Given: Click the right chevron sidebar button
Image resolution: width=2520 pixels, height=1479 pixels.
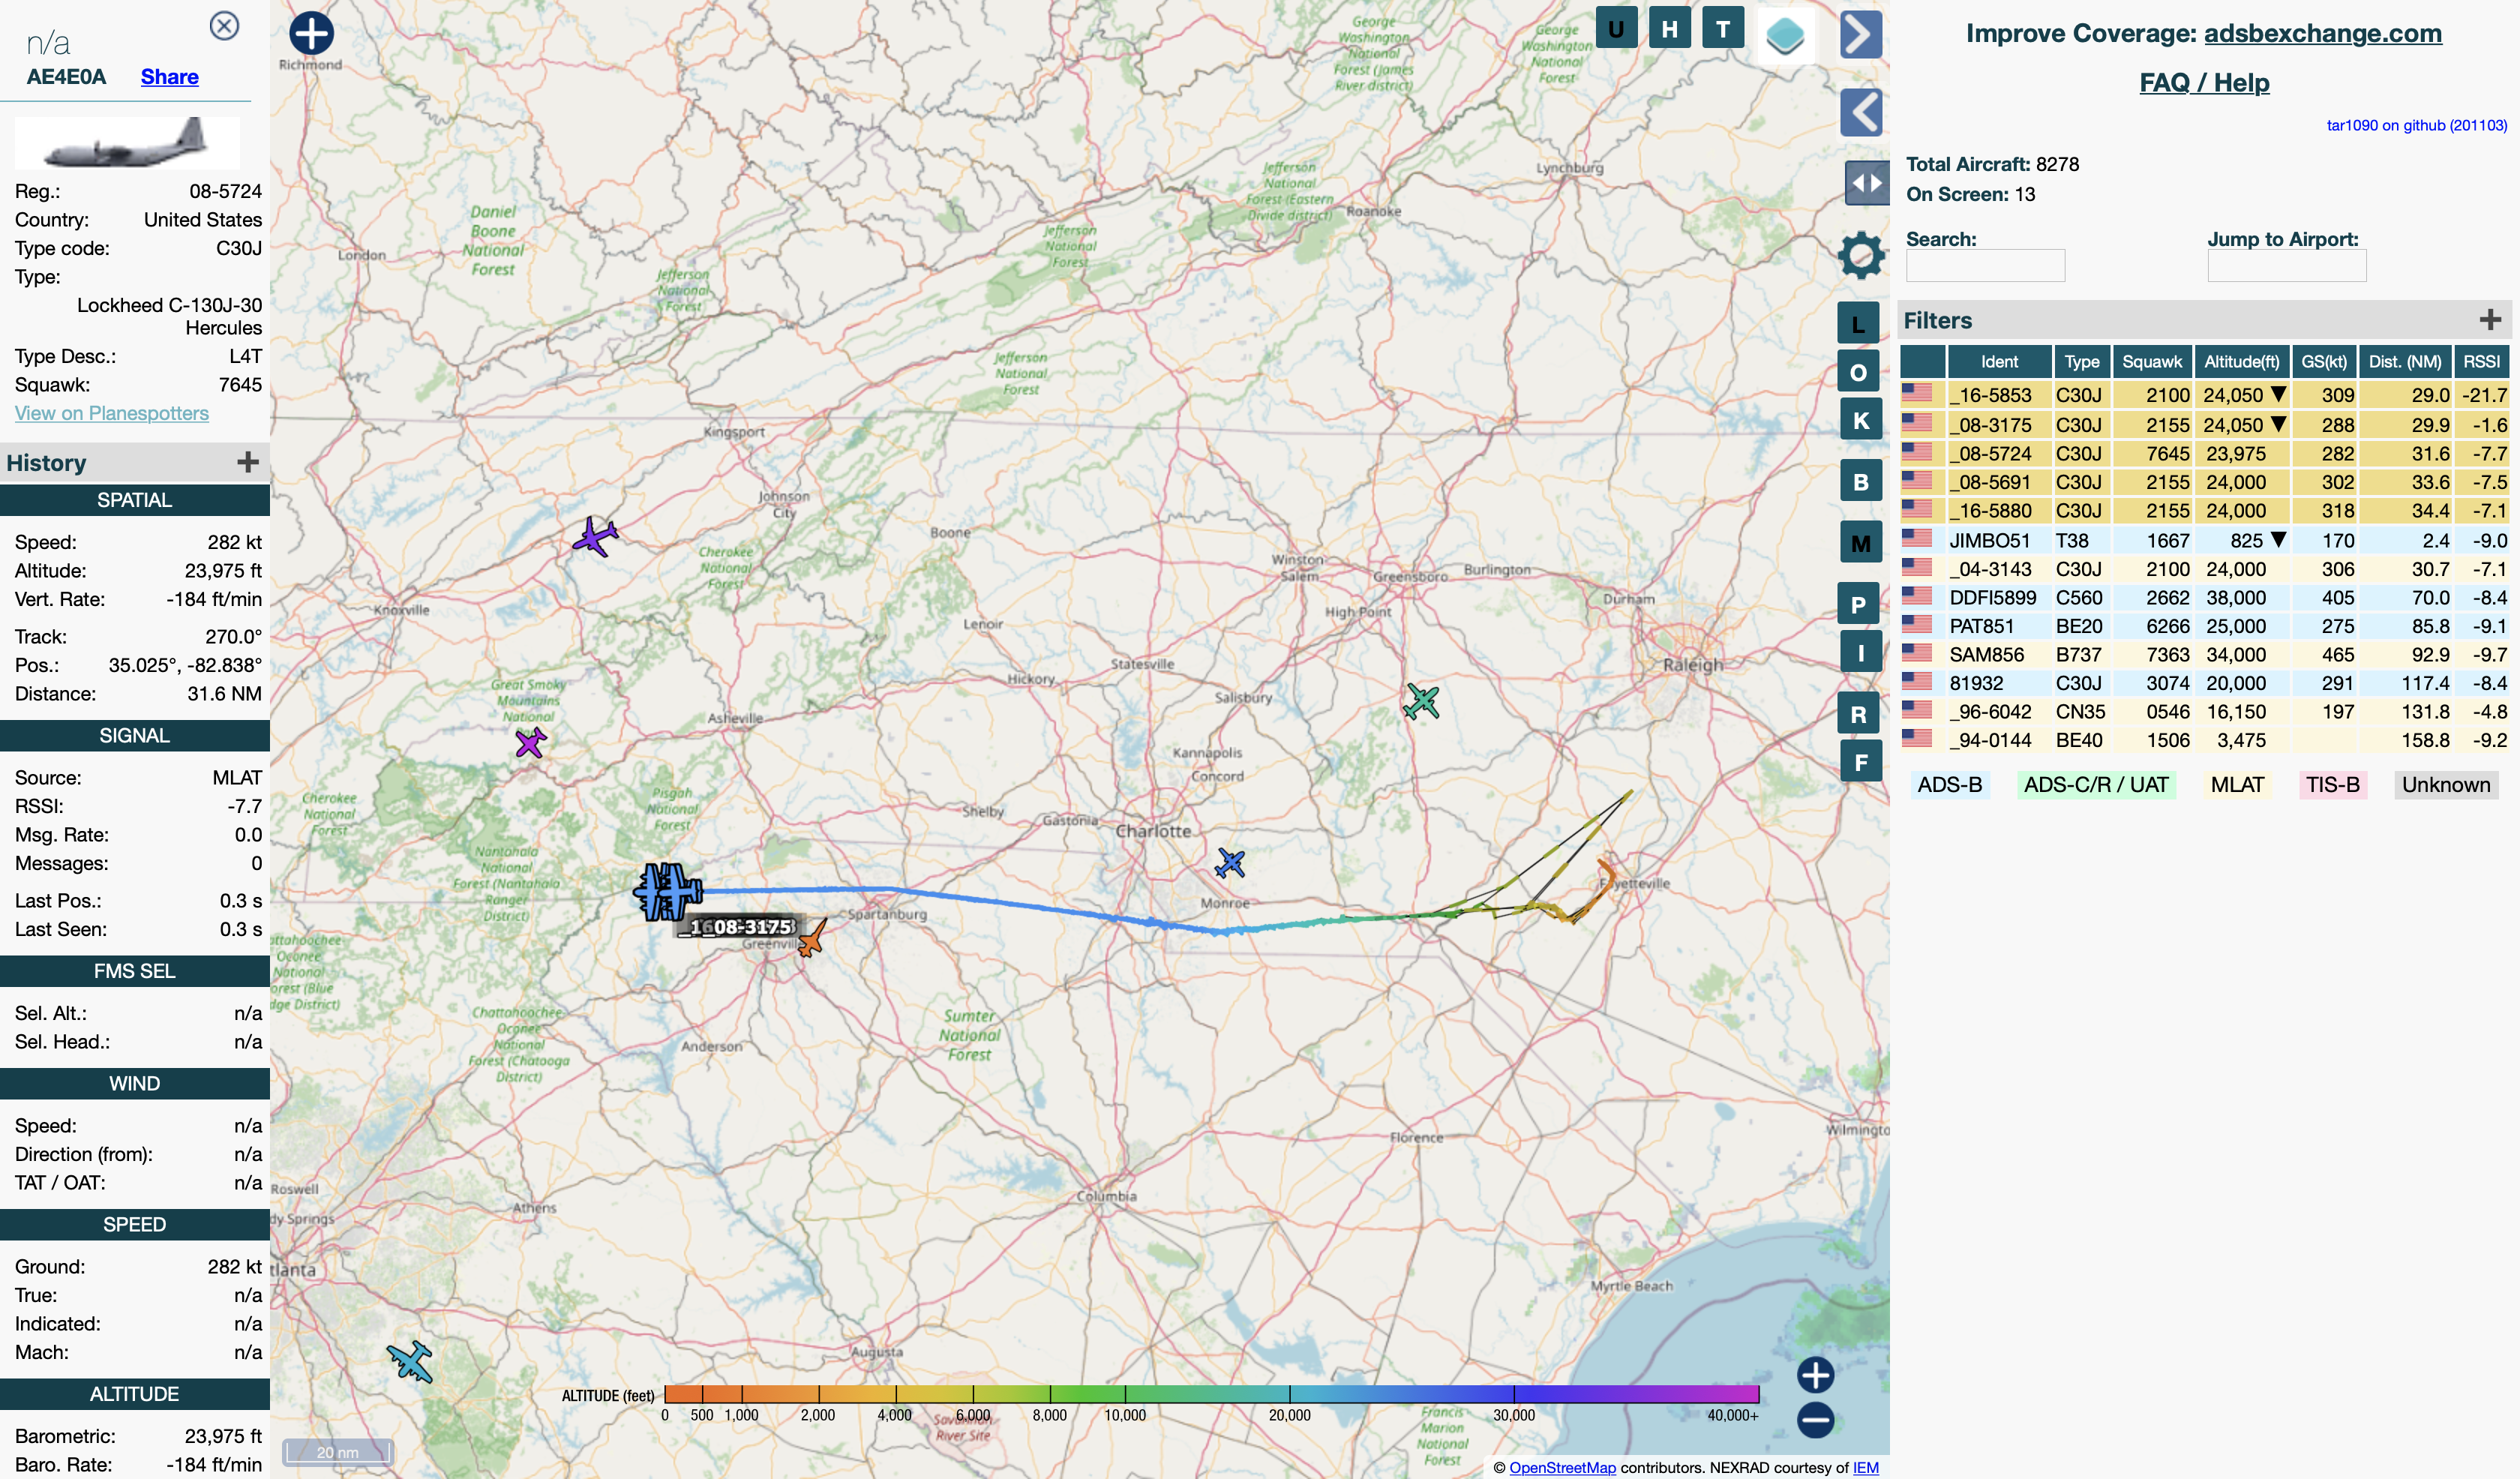Looking at the screenshot, I should [x=1860, y=35].
